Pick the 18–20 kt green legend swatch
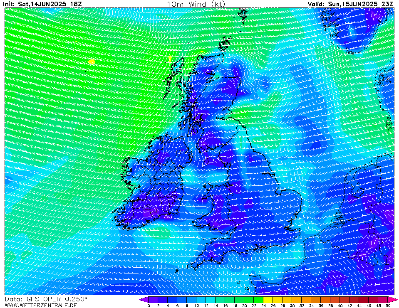Image resolution: width=399 pixels, height=308 pixels. (239, 300)
